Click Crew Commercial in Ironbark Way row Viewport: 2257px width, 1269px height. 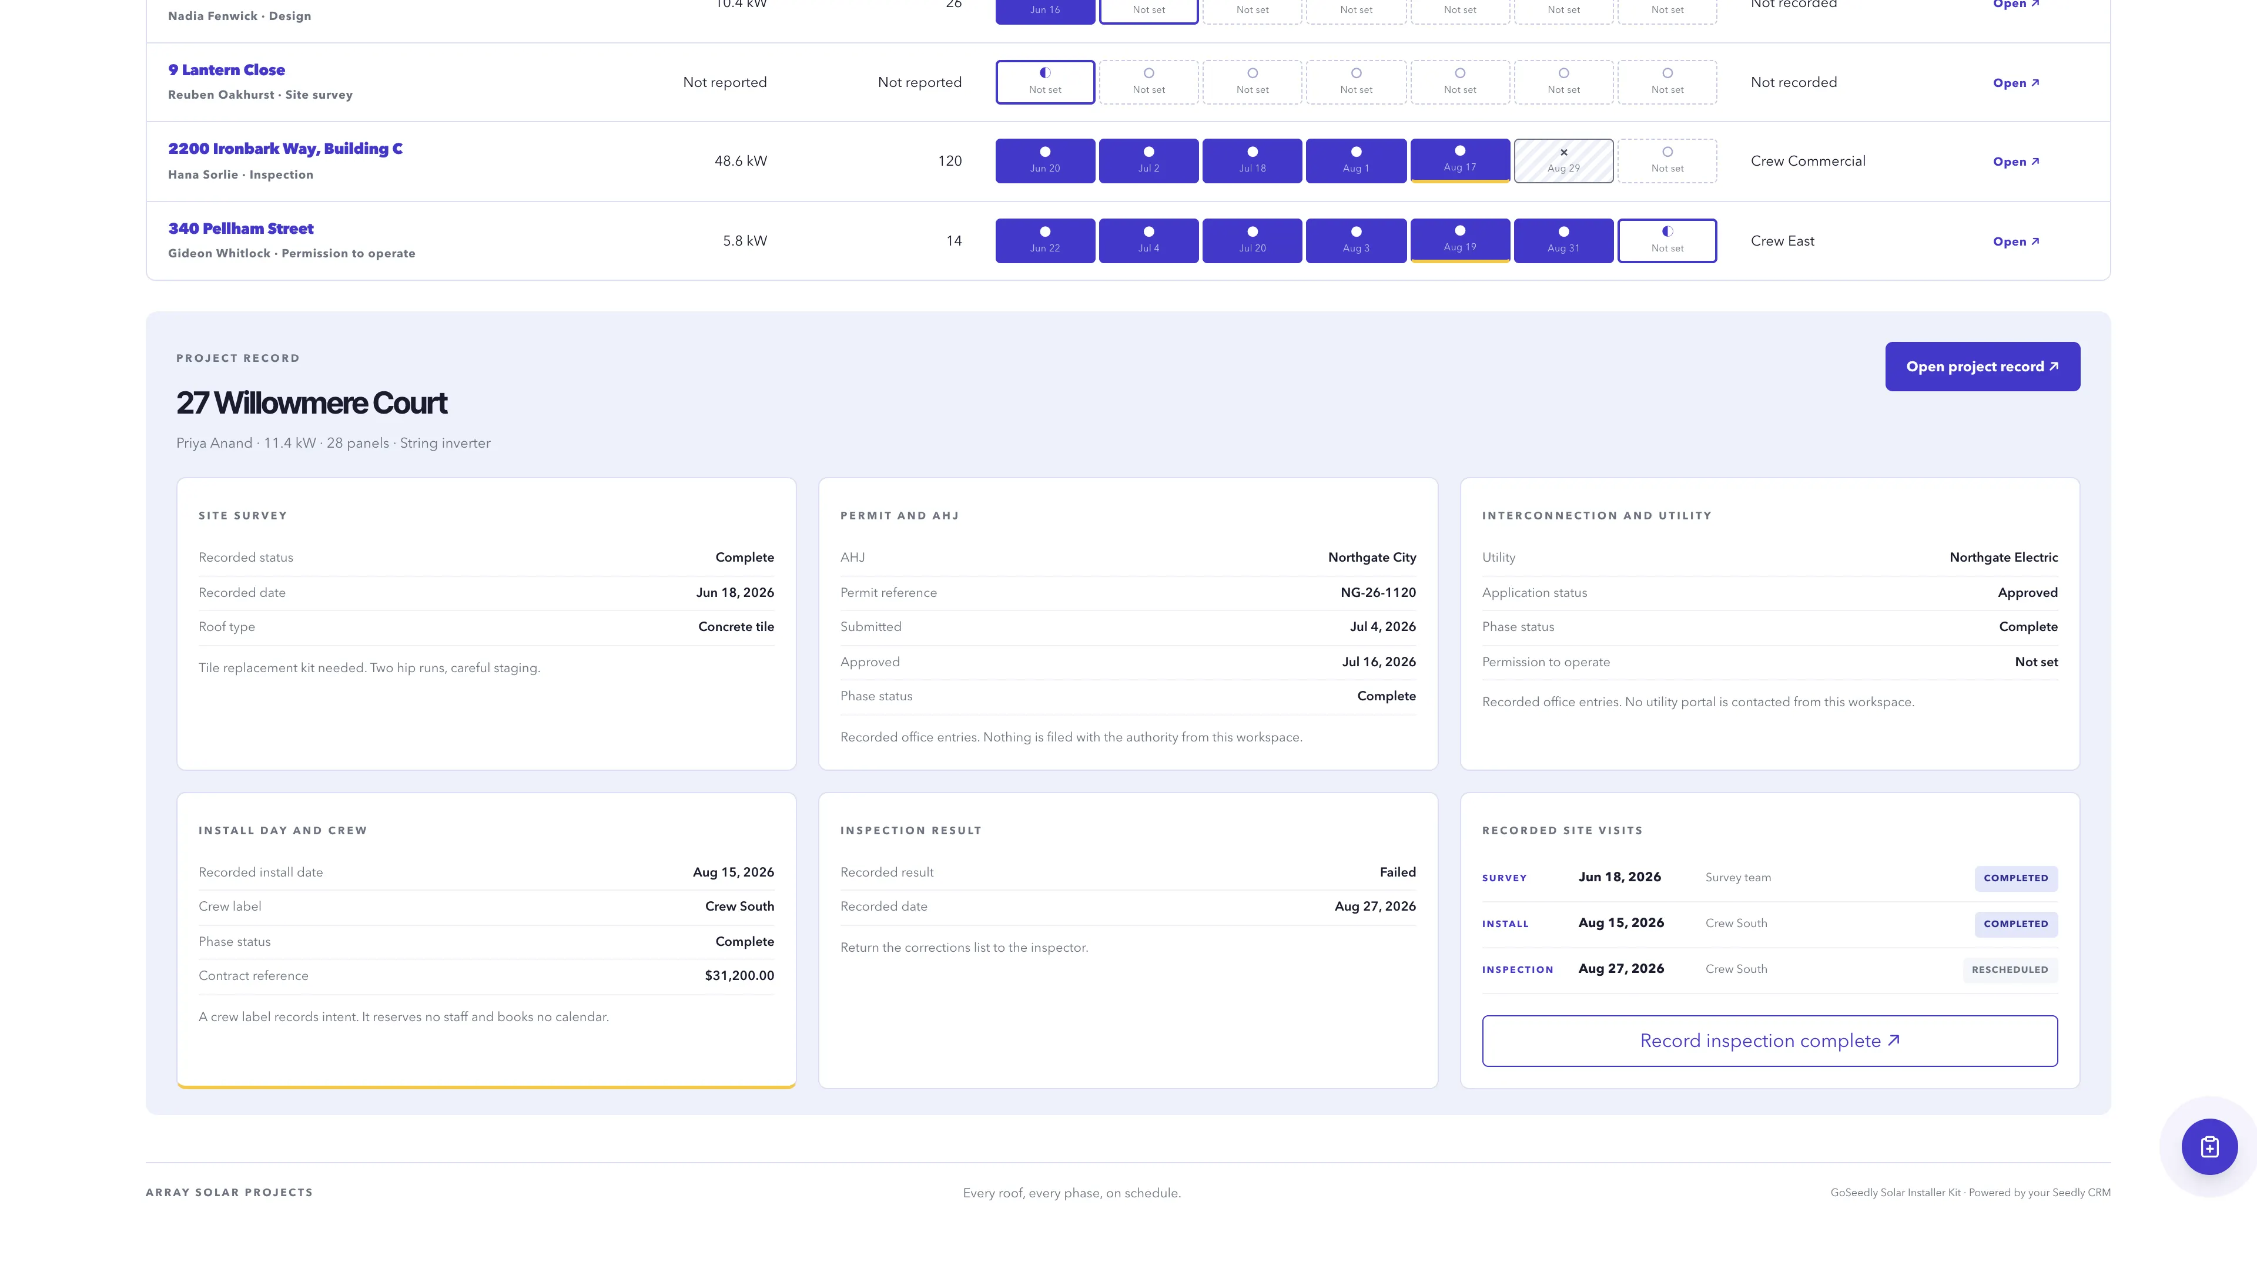(x=1807, y=161)
